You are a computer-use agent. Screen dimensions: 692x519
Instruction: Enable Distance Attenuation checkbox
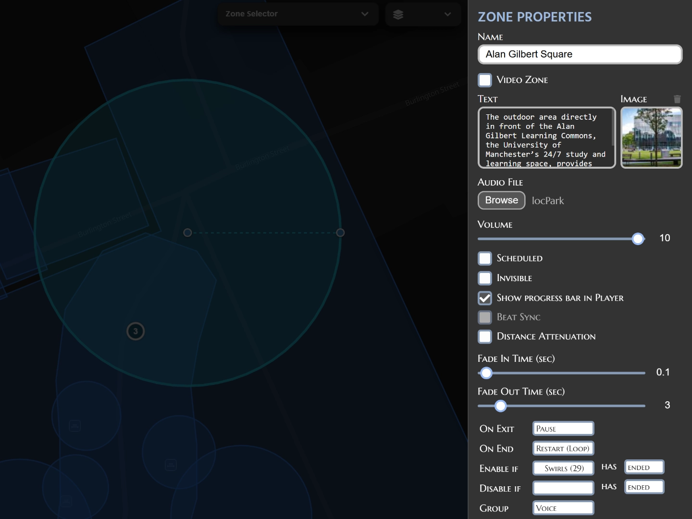[485, 336]
